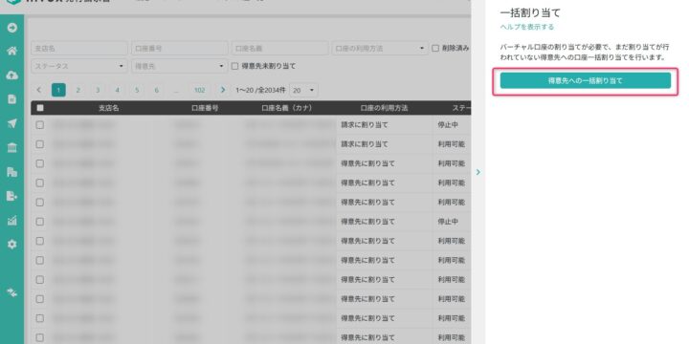Open the document icon in the sidebar
The image size is (689, 344).
tap(11, 99)
